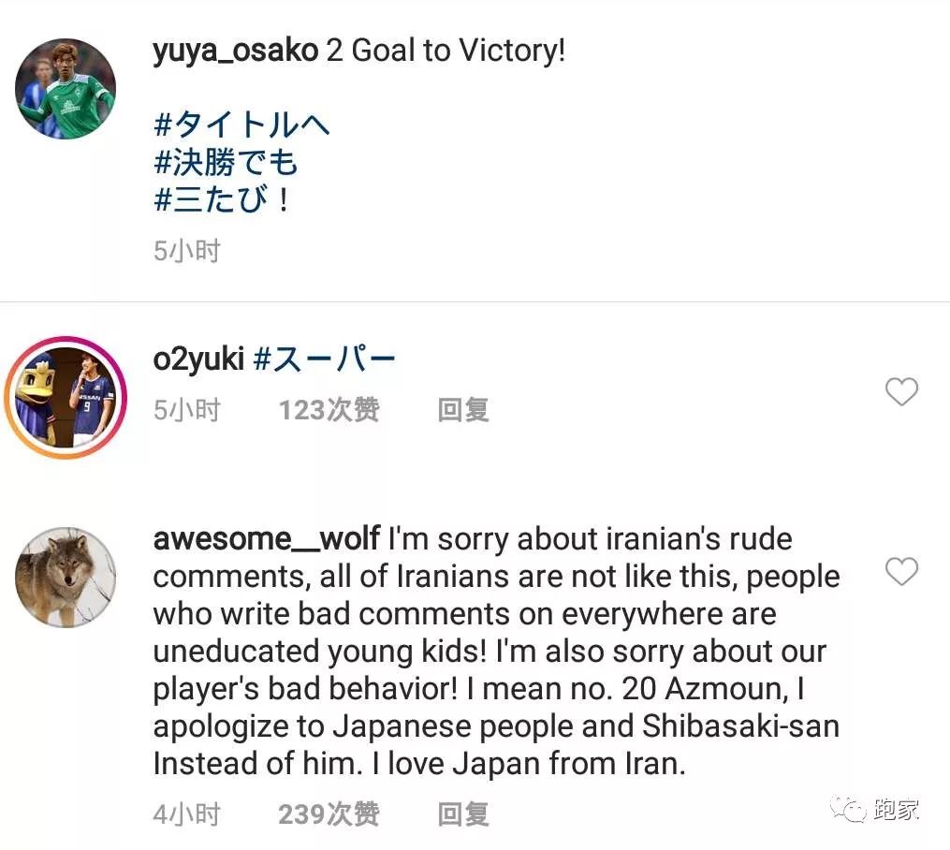Open the #三たび！ hashtag
Viewport: 950px width, 850px height.
(x=223, y=199)
